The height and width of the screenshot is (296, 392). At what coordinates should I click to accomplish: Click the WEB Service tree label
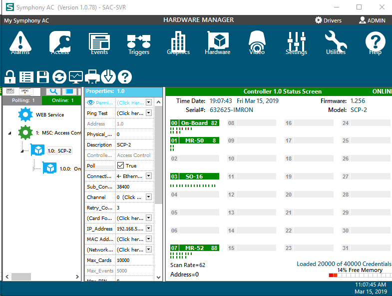click(50, 114)
